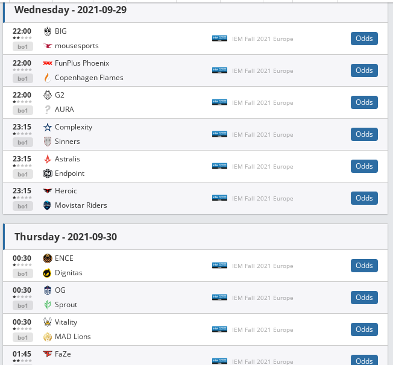Click the Astralis team logo
393x365 pixels.
point(48,159)
